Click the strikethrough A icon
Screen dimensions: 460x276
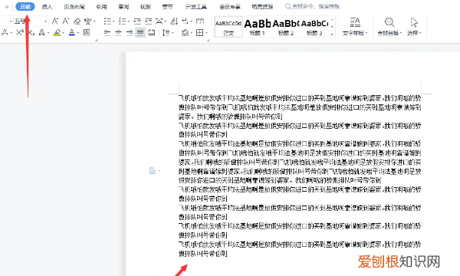point(5,32)
